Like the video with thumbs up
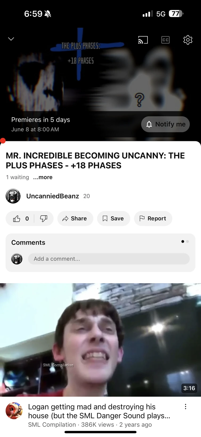Screen dimensions: 201x437 (20, 219)
